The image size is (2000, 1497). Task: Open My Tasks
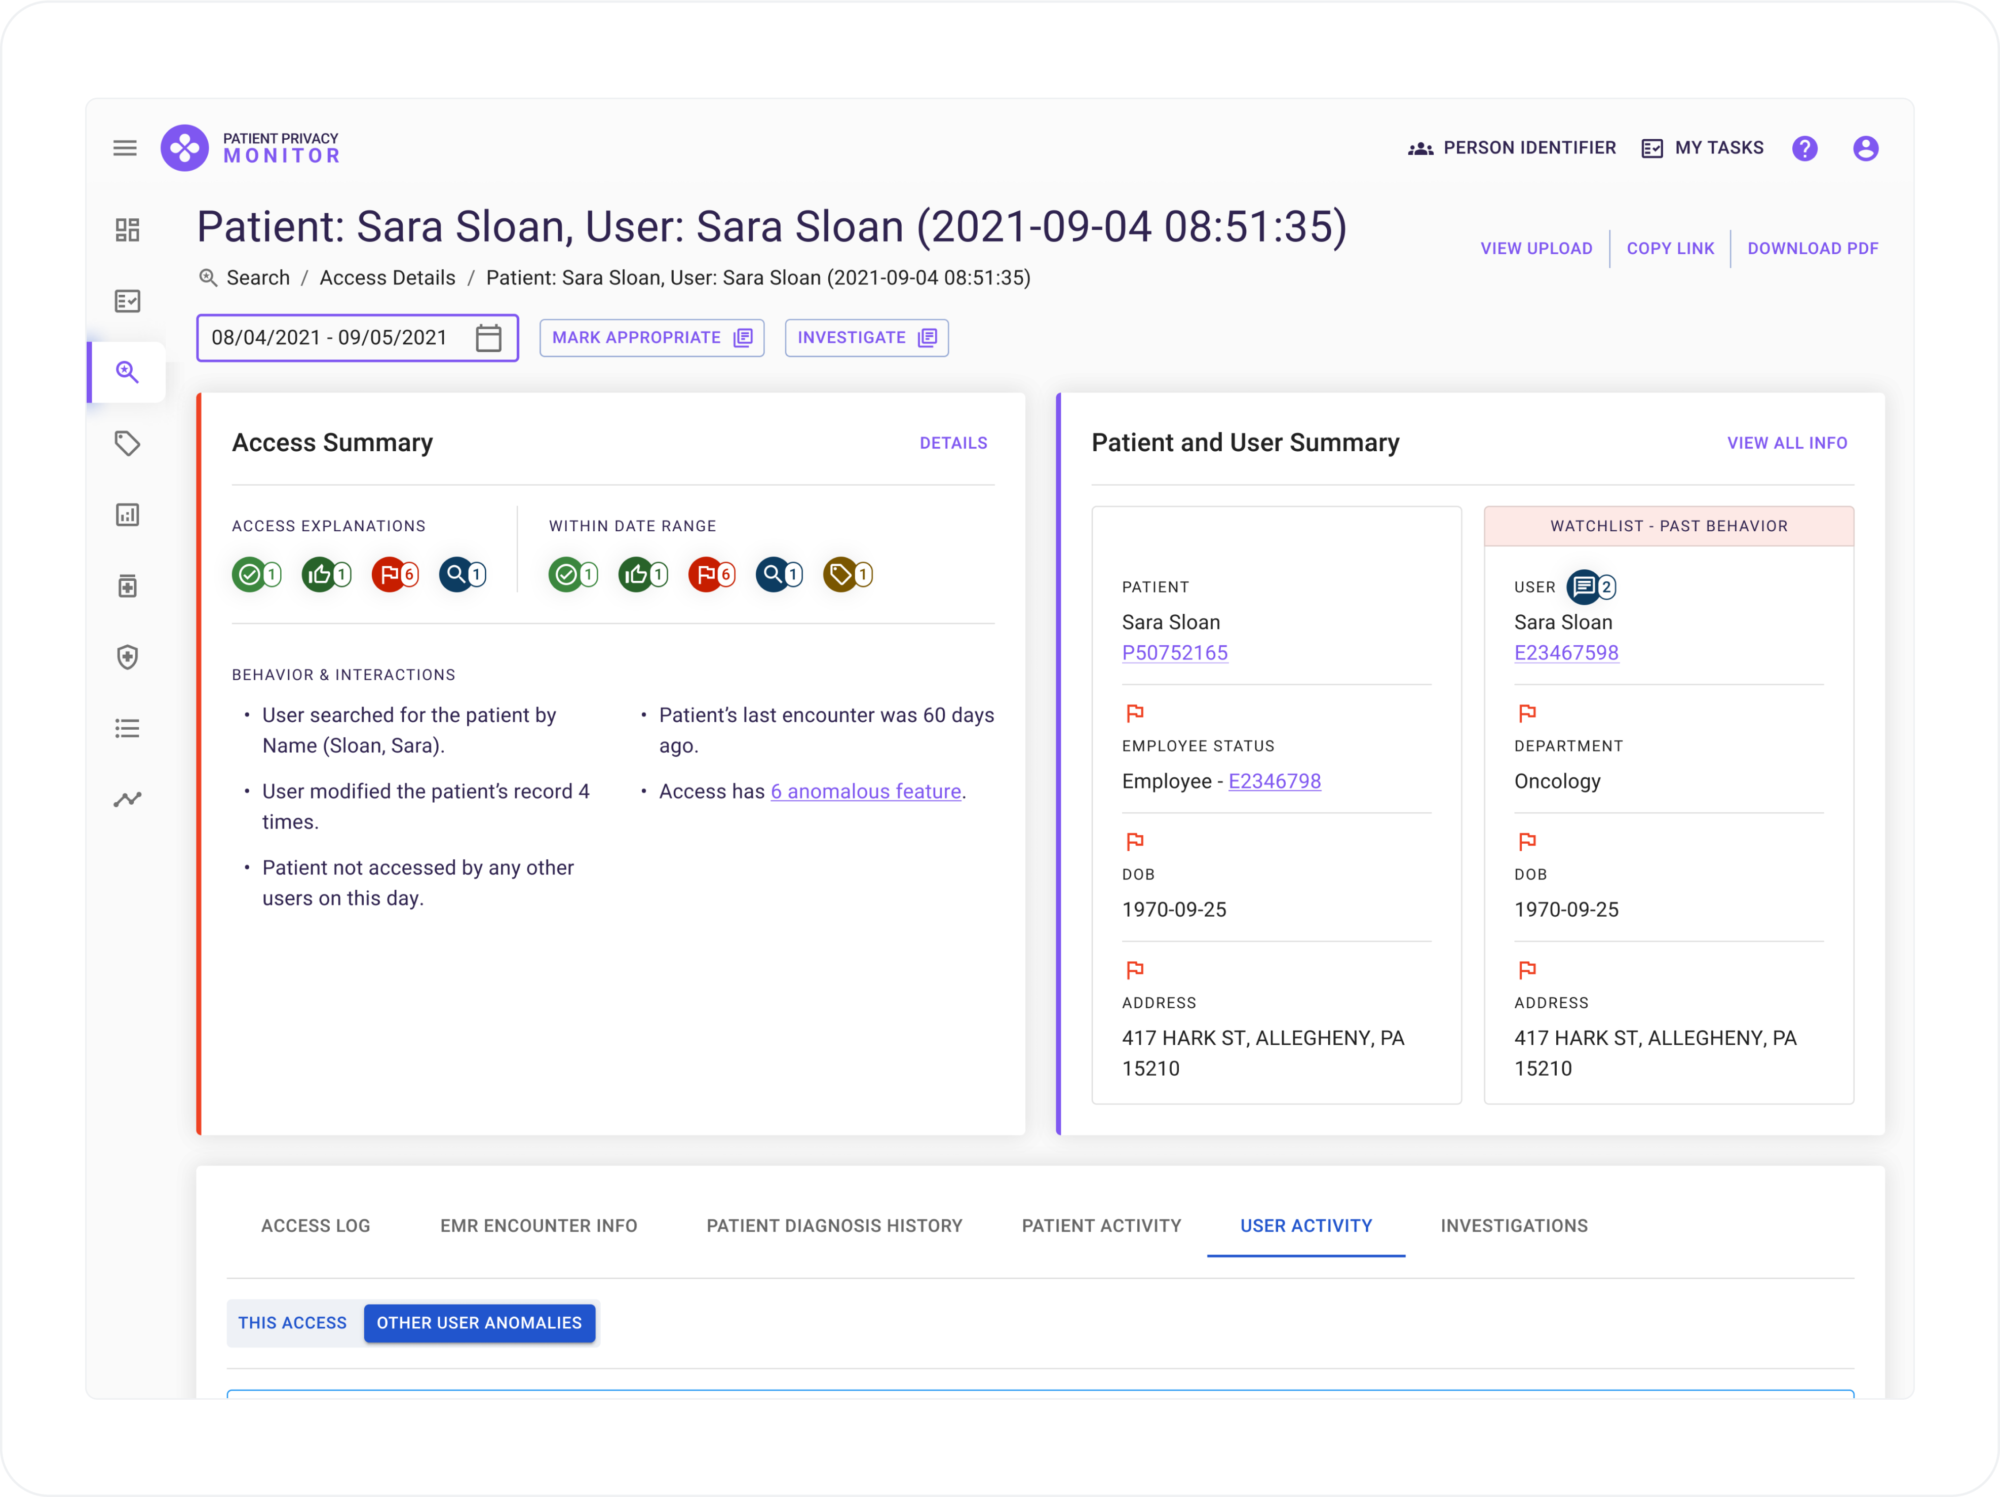1703,148
